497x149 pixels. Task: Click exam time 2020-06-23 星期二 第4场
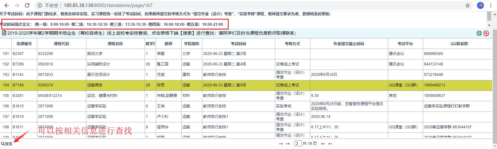coord(224,64)
